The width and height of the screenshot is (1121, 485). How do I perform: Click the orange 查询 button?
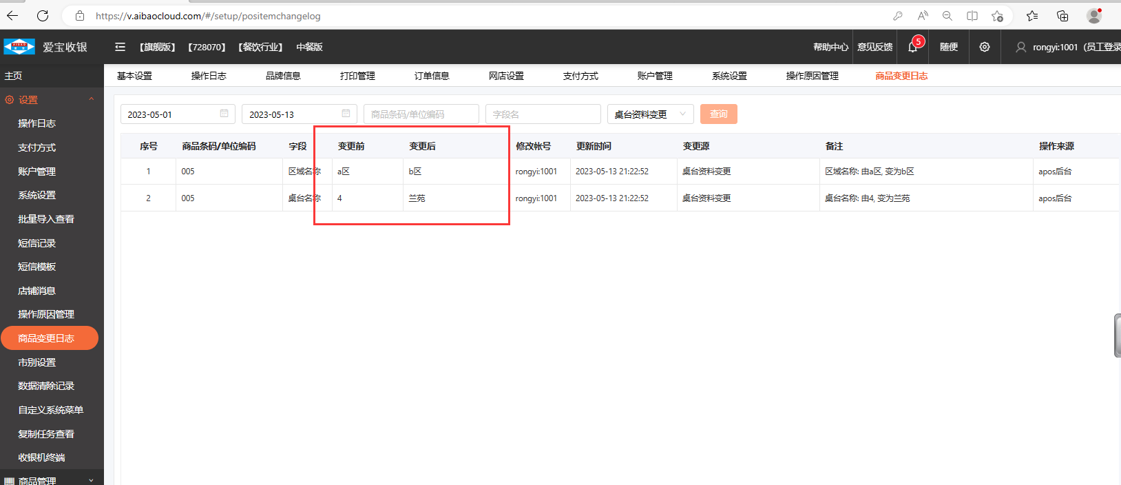pyautogui.click(x=718, y=114)
